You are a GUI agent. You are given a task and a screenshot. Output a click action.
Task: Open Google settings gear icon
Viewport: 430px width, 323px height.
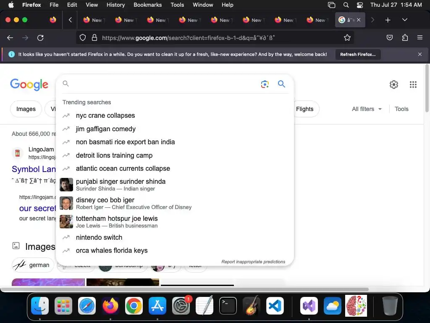click(x=394, y=84)
